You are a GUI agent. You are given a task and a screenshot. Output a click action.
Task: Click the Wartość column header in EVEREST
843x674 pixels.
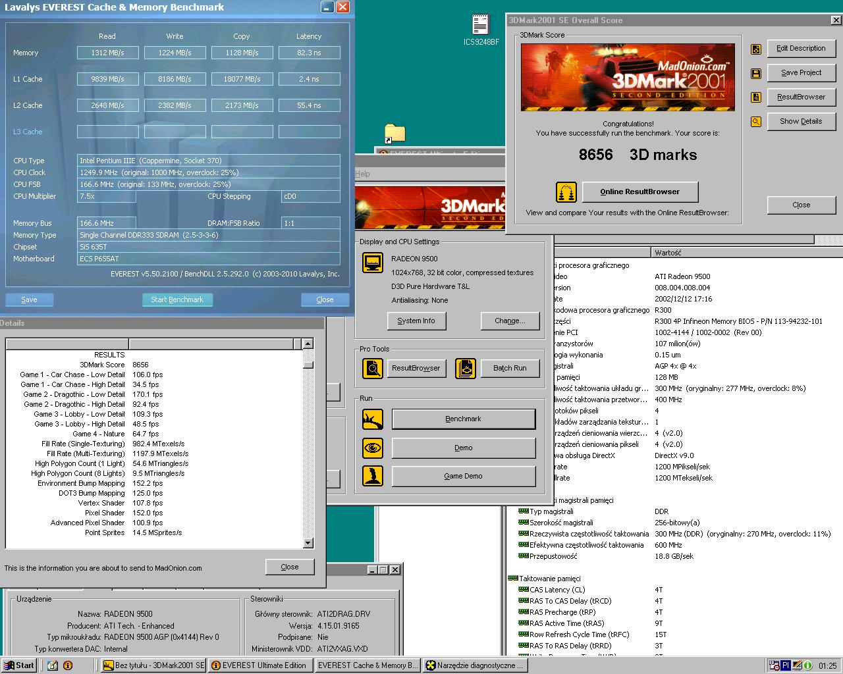(748, 253)
